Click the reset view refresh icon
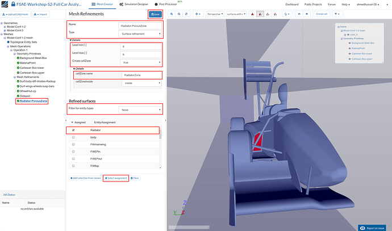This screenshot has height=231, width=392. point(186,14)
